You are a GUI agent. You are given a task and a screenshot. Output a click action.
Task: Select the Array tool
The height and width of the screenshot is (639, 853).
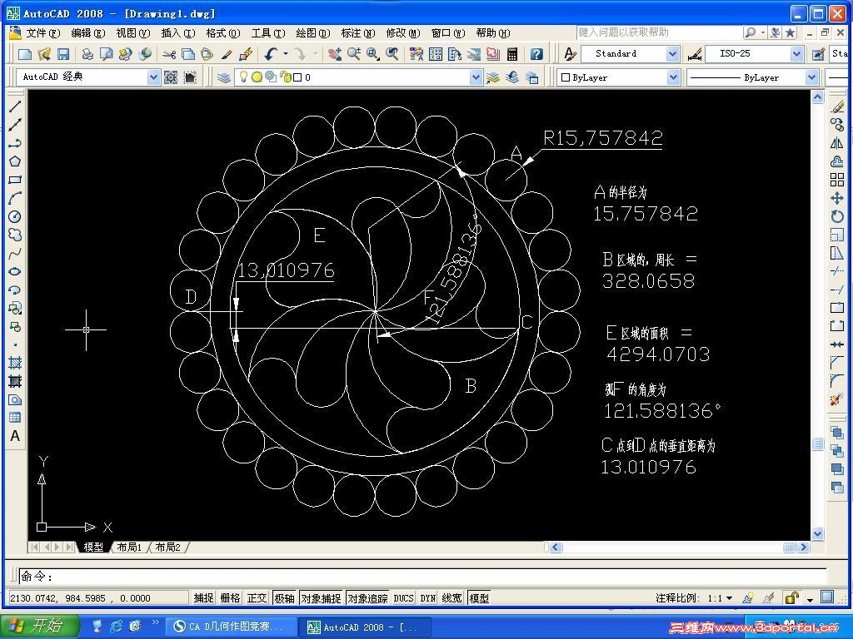tap(837, 180)
